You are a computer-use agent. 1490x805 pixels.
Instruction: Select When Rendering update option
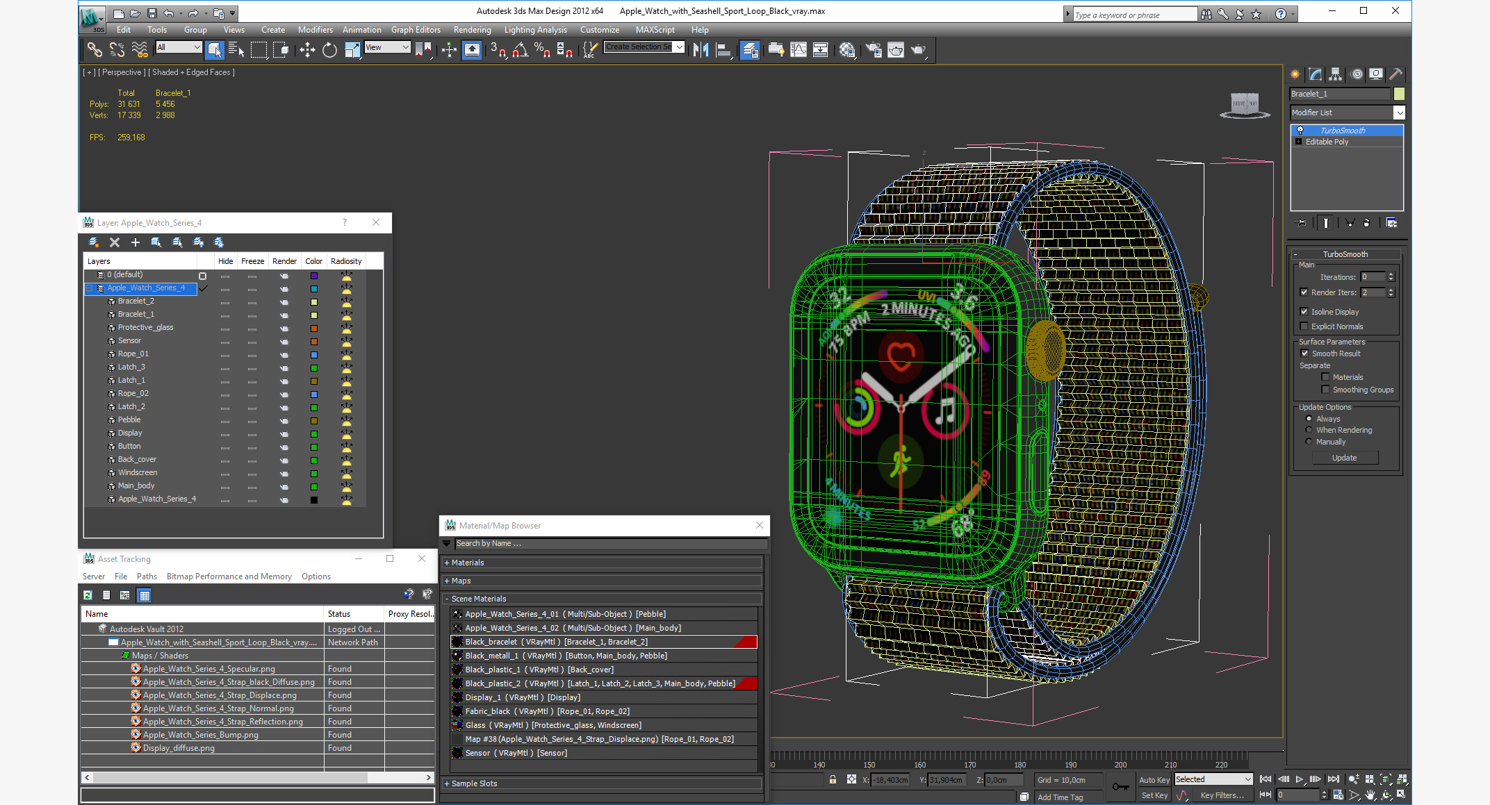coord(1309,430)
